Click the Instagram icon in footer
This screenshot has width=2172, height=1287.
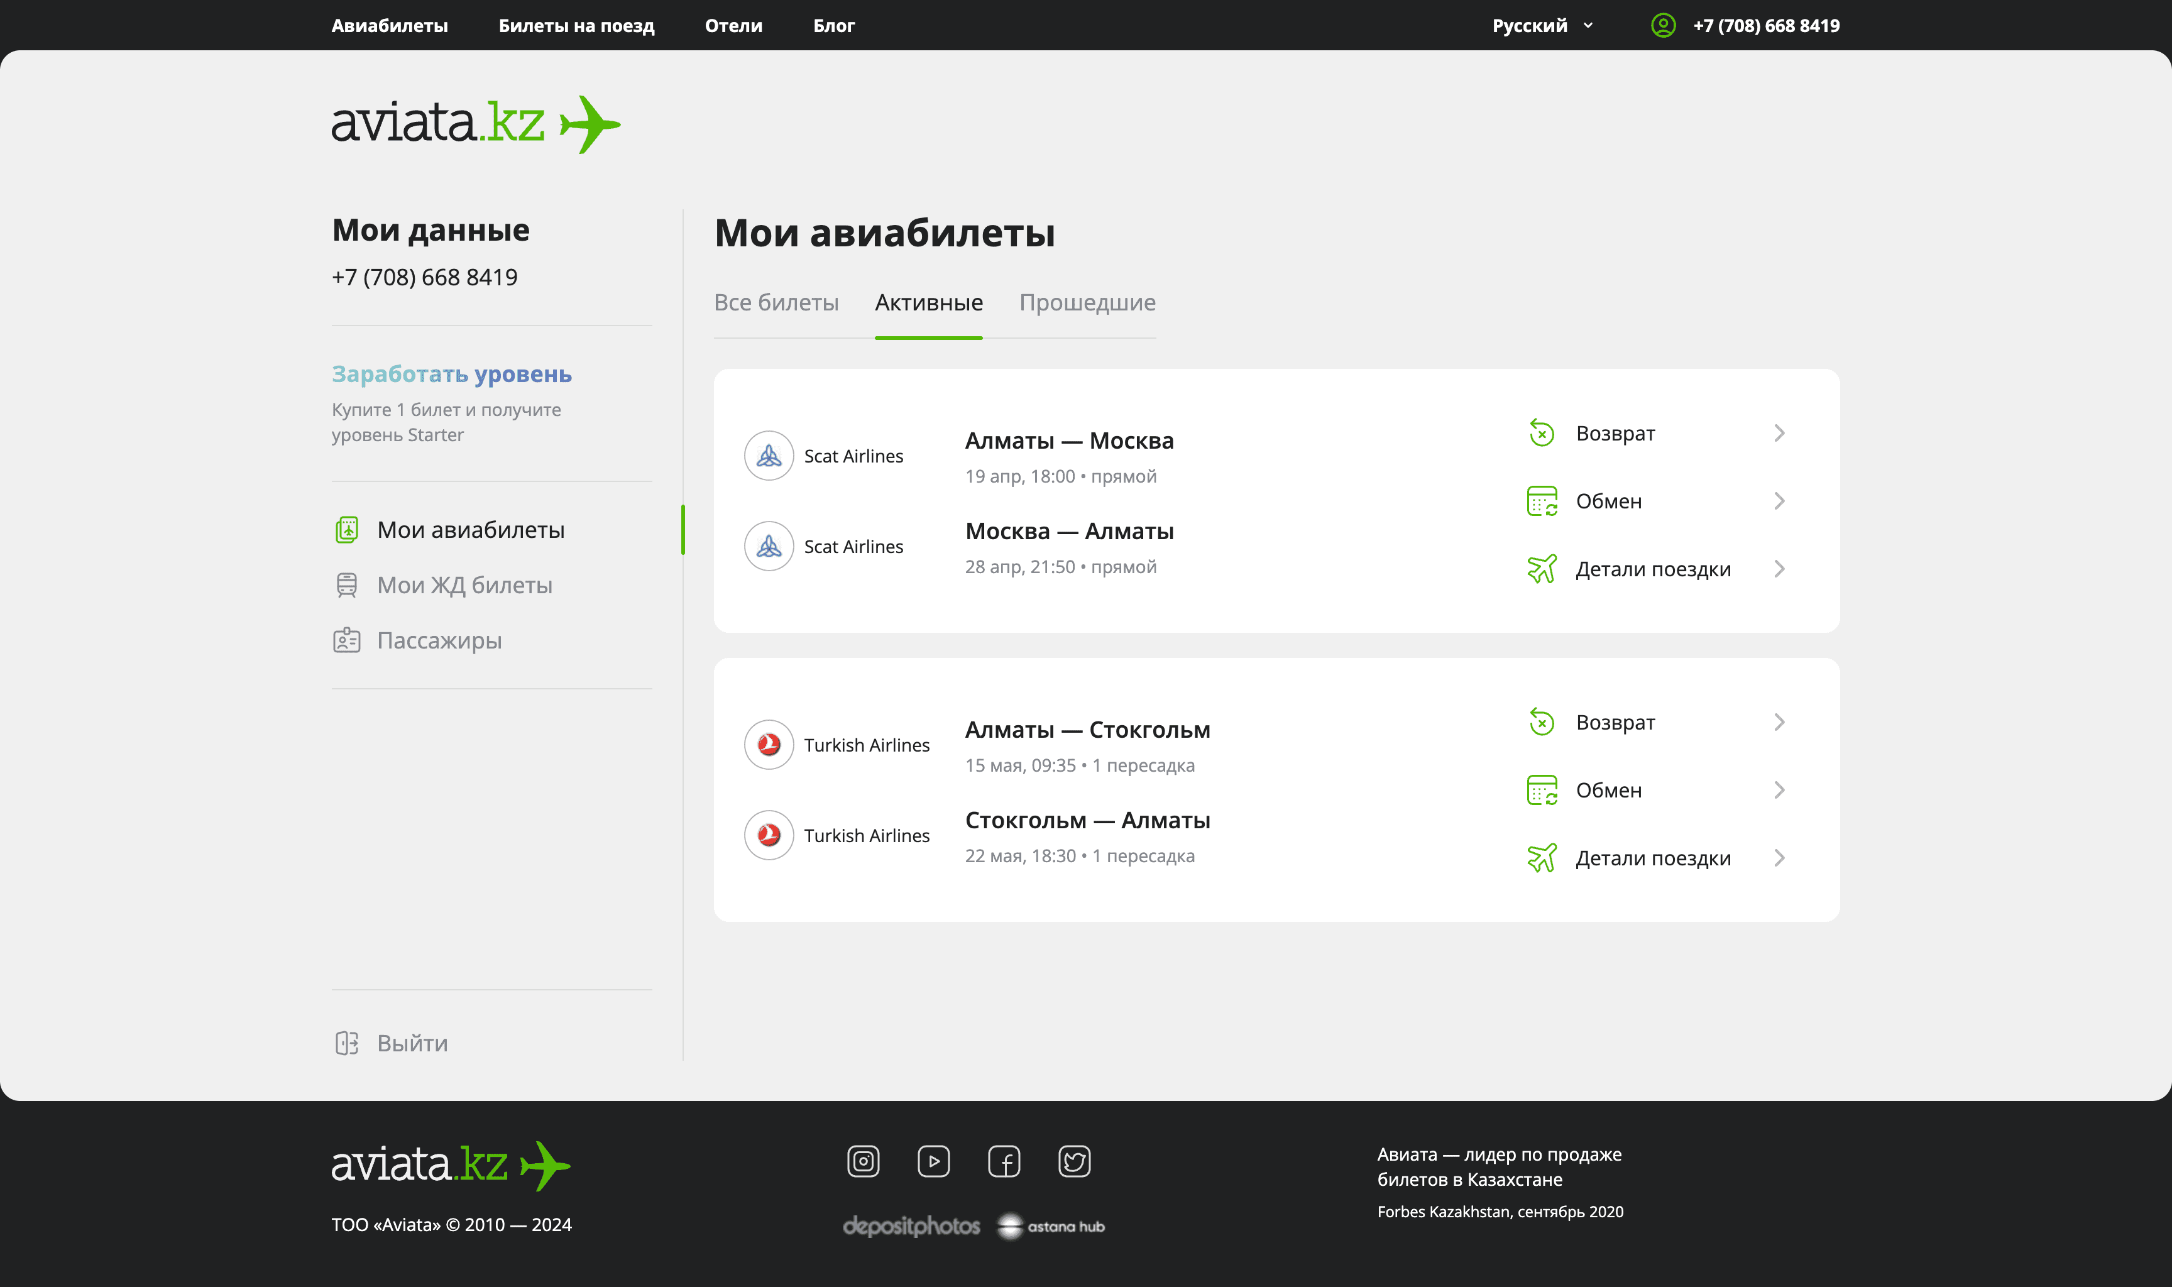click(x=863, y=1161)
